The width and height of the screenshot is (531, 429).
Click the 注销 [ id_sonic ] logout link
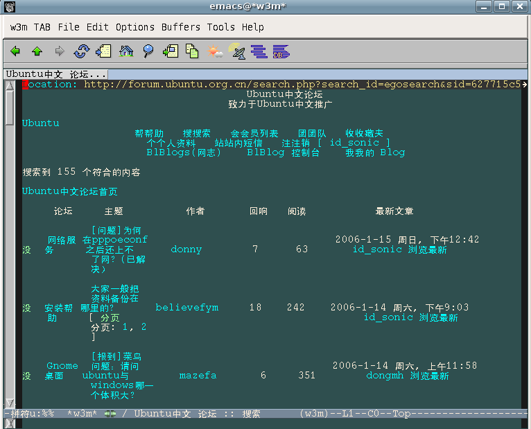336,143
